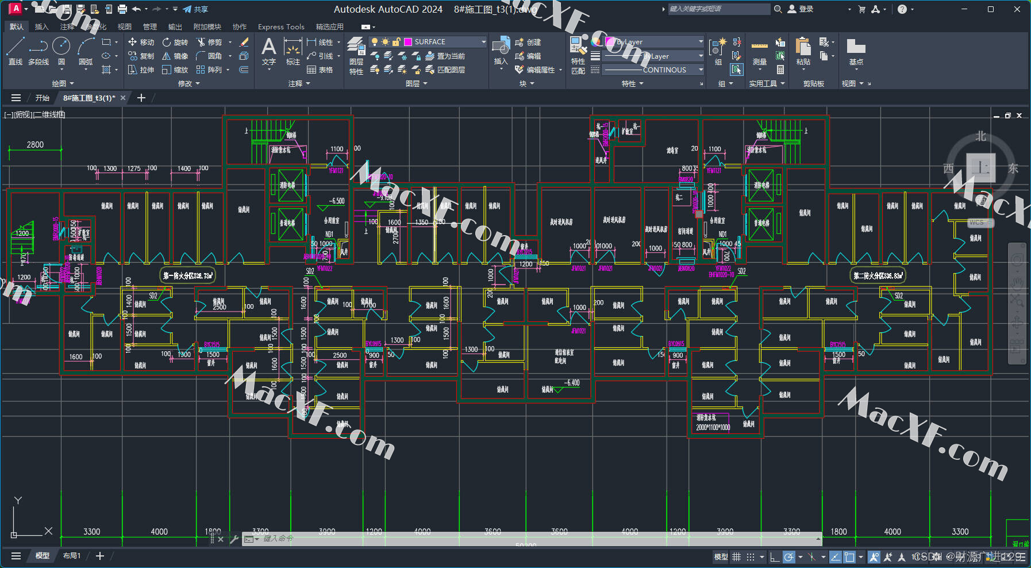Select the Array (阵列) tool
Screen dimensions: 1031x568
(209, 70)
